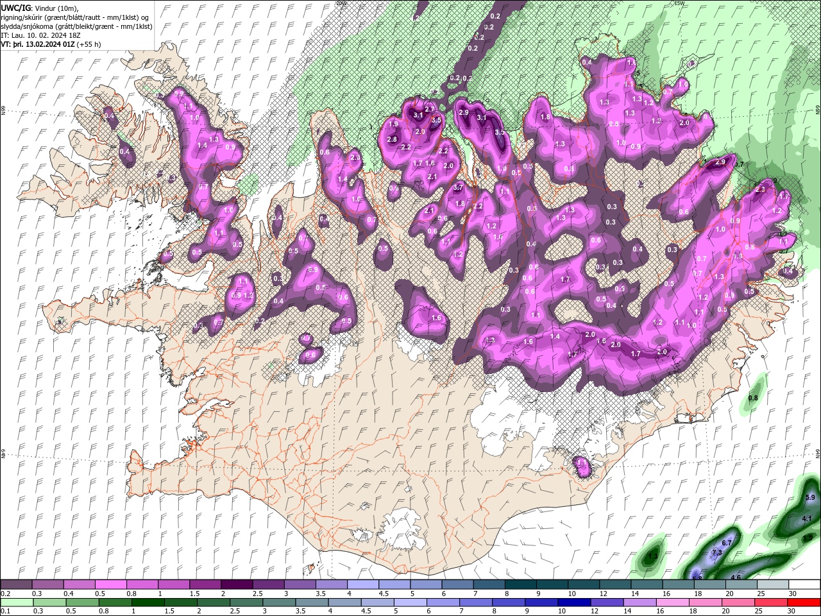Click the 0.1 label on the rain scale
821x616 pixels.
click(x=6, y=611)
